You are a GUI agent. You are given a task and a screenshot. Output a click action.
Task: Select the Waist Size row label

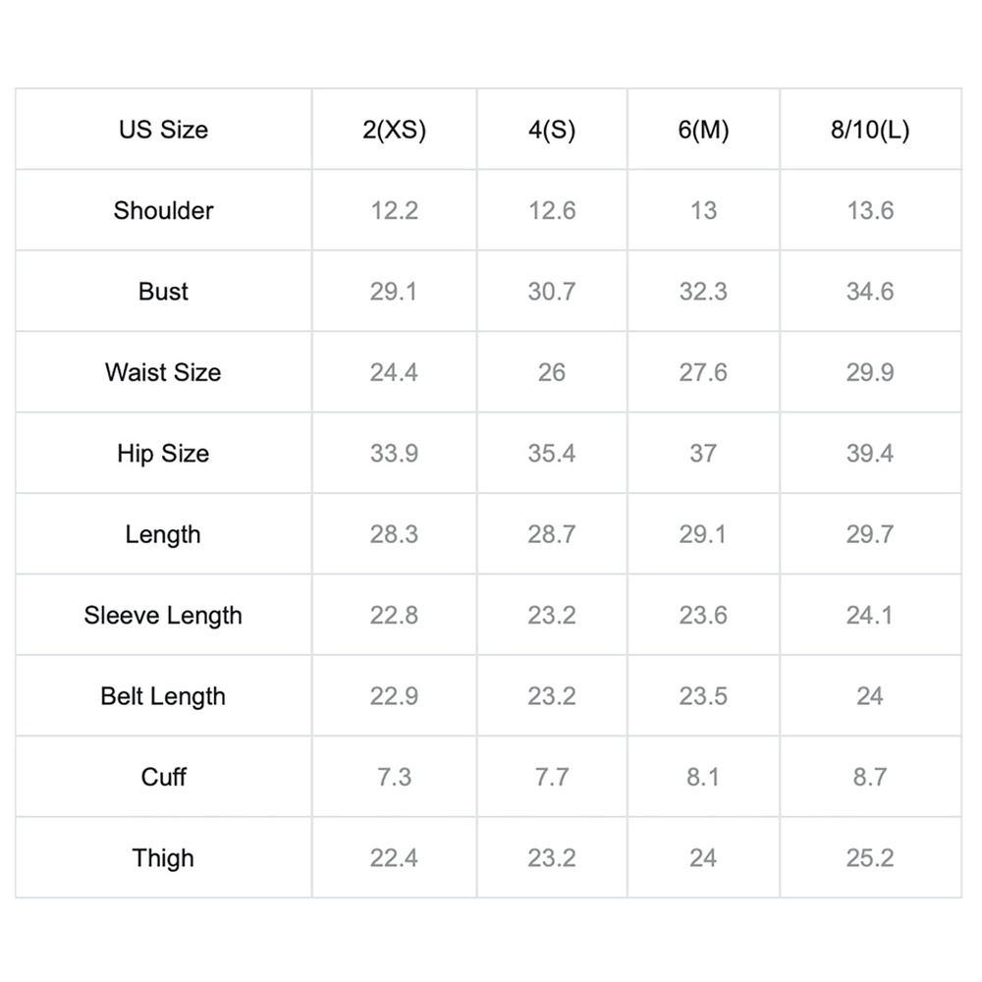(x=163, y=372)
